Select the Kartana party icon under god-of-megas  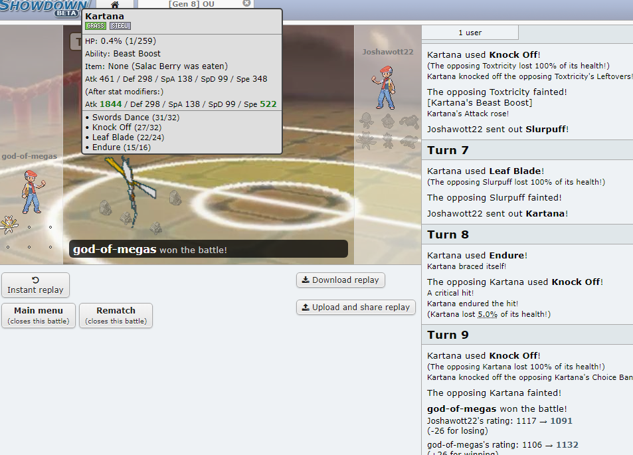point(9,225)
